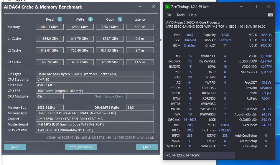The height and width of the screenshot is (165, 280).
Task: Click the empty North Bridge Clock field
Action: coord(140,96)
